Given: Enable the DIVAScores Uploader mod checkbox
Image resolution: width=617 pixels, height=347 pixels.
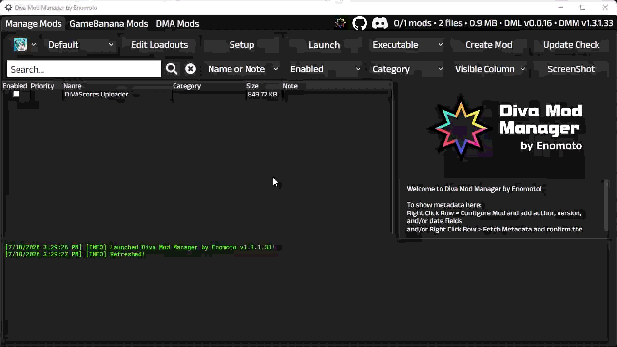Looking at the screenshot, I should (17, 94).
